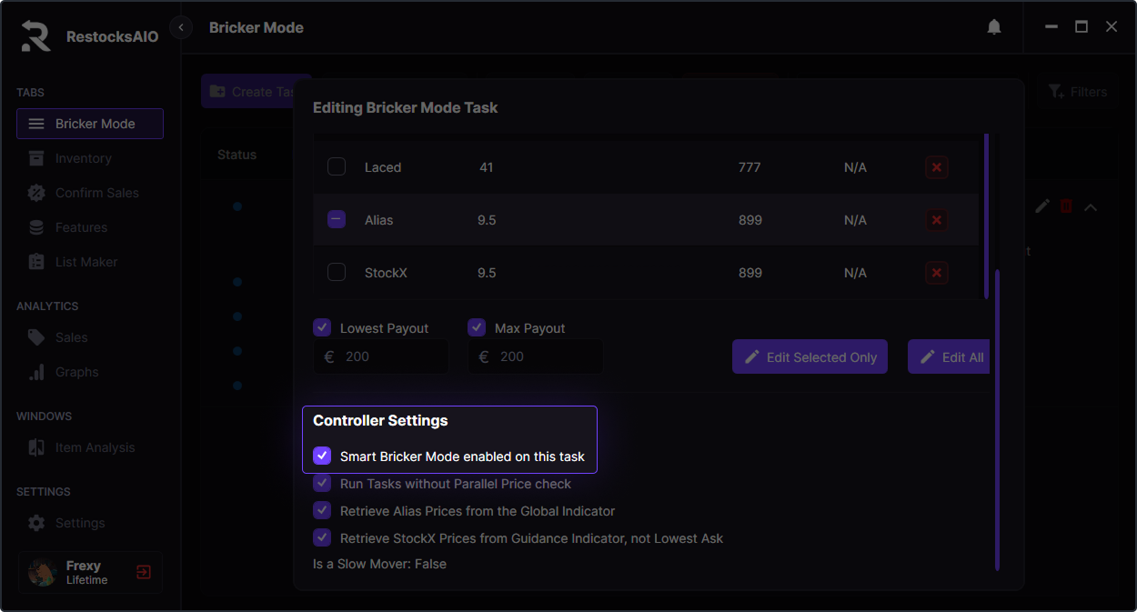Uncheck Smart Bricker Mode enabled on this task

click(x=322, y=456)
